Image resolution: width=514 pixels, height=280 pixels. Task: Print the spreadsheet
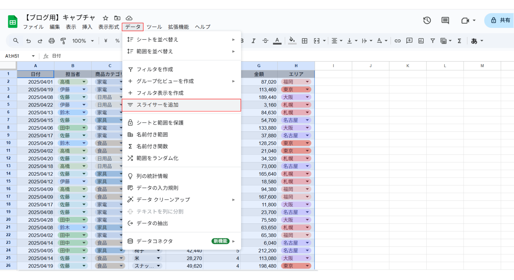pos(52,41)
